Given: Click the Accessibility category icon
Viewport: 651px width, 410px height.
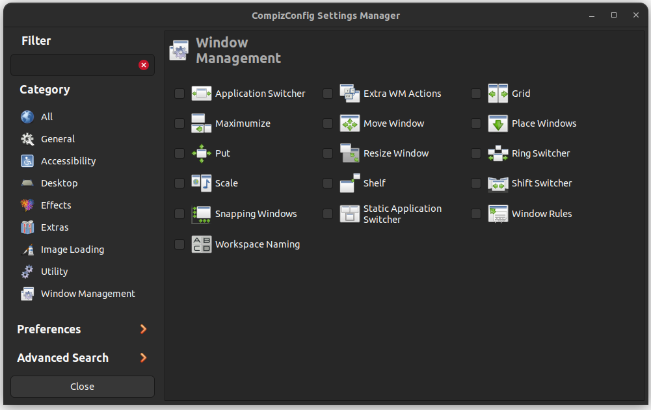Looking at the screenshot, I should [x=27, y=161].
